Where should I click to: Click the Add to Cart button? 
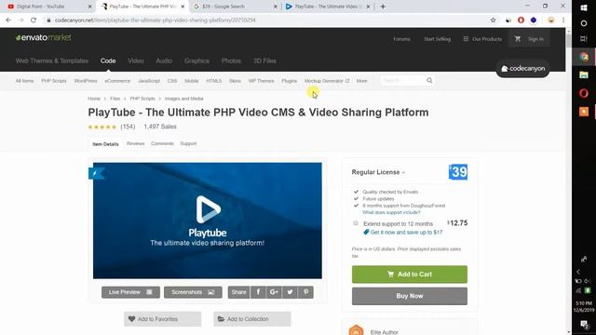tap(410, 275)
